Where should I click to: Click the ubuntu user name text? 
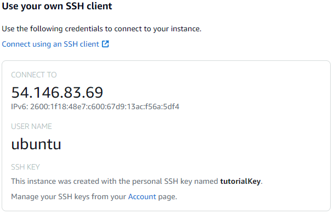coord(36,144)
